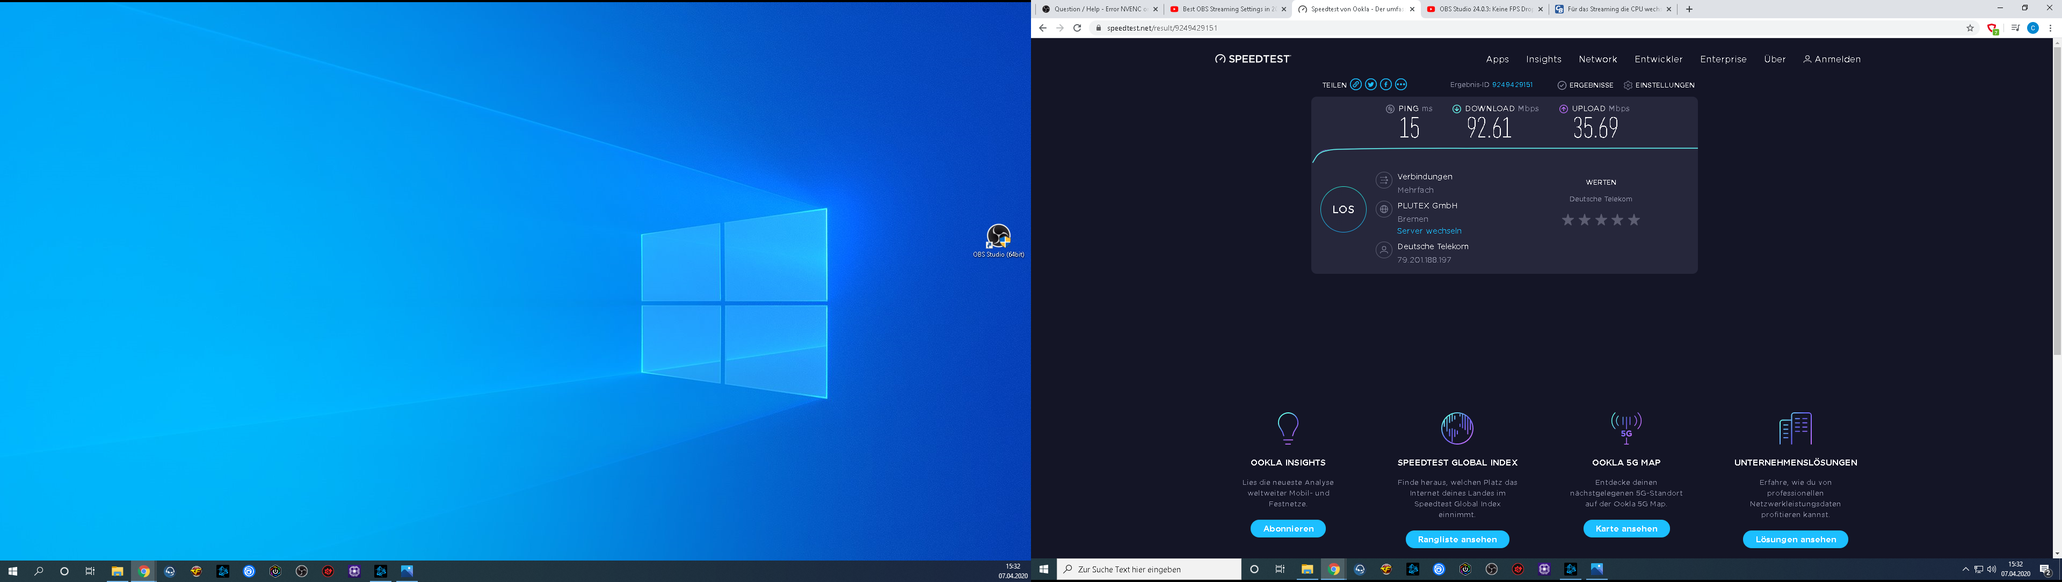Open Insights in Speedtest navigation
The width and height of the screenshot is (2062, 582).
click(x=1543, y=59)
